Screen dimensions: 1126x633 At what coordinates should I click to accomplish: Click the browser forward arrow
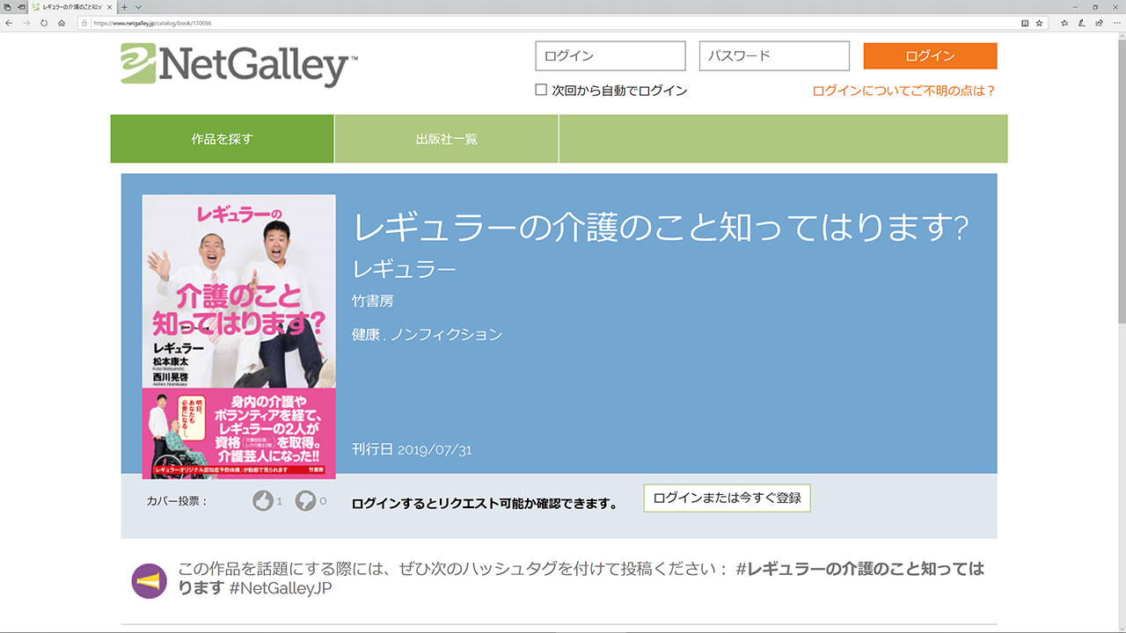tap(26, 23)
